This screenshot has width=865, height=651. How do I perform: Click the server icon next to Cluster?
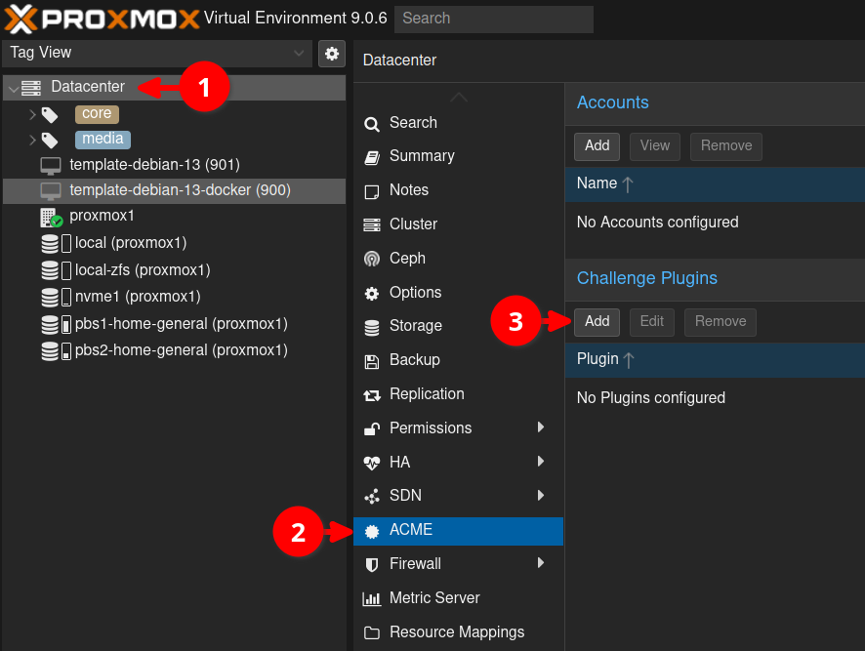[x=372, y=225]
